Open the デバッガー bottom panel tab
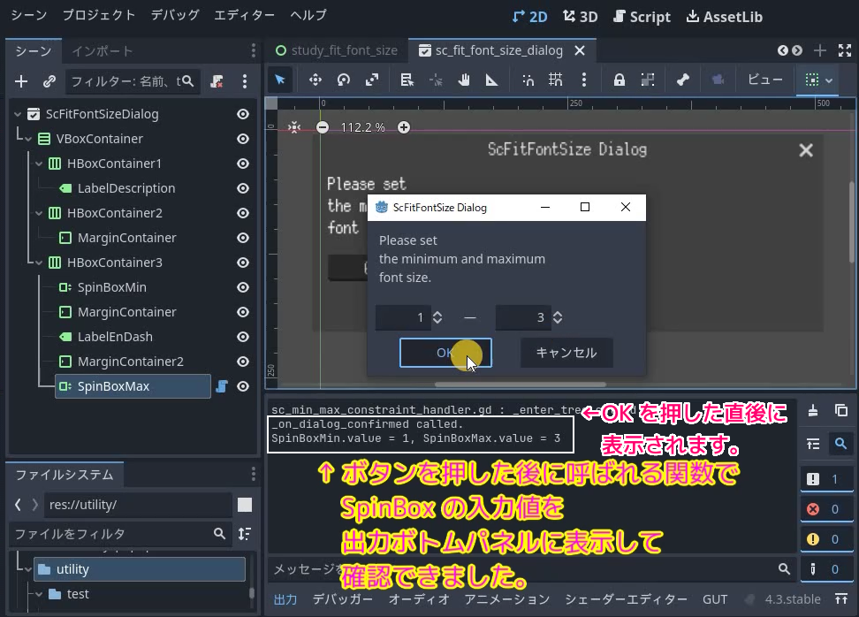This screenshot has width=859, height=617. click(x=342, y=599)
